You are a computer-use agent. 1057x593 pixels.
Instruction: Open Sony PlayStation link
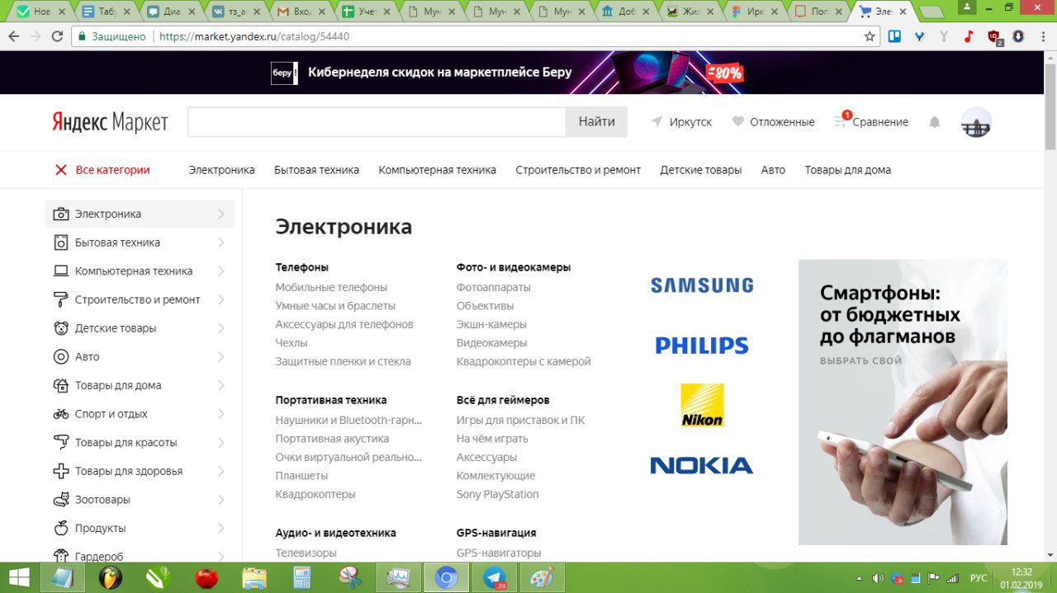[497, 494]
